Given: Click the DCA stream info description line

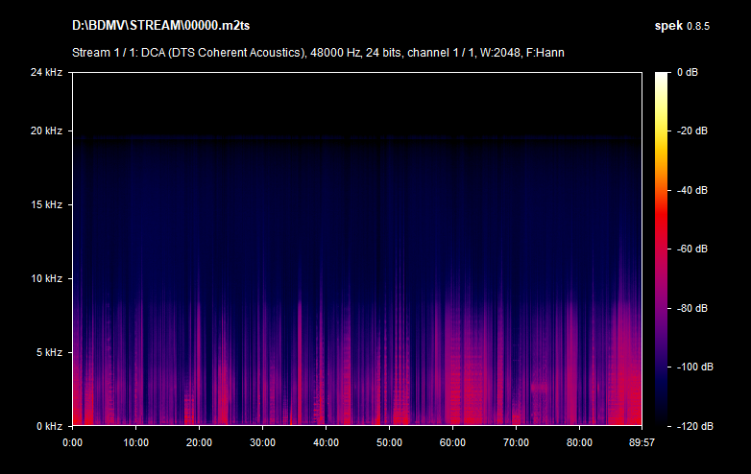Looking at the screenshot, I should [x=318, y=52].
